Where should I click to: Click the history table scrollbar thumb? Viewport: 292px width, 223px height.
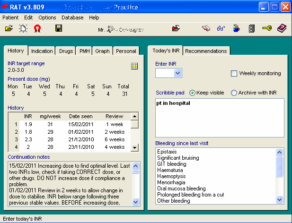point(134,124)
